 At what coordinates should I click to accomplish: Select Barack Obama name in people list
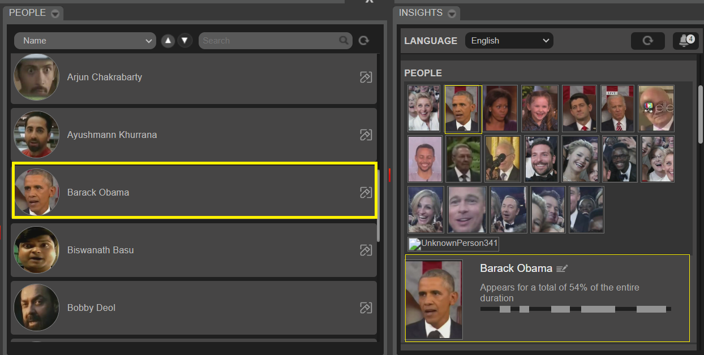(x=98, y=193)
